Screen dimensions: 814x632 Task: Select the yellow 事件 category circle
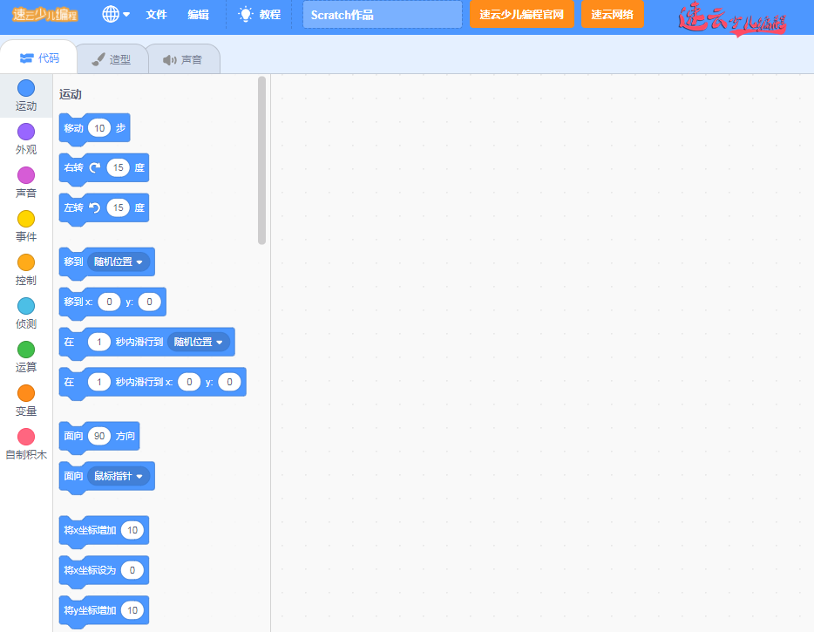click(x=26, y=219)
